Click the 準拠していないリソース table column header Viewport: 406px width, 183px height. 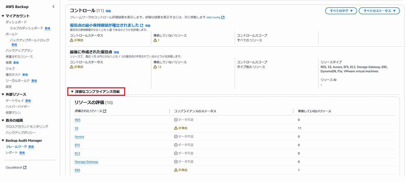point(314,111)
